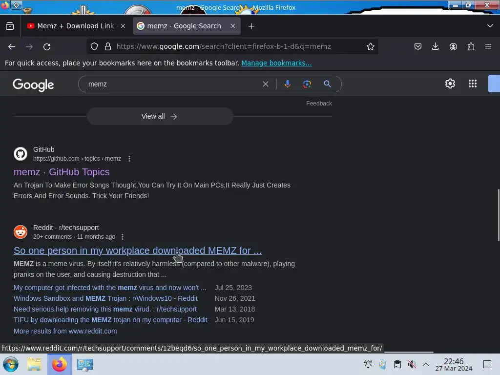The height and width of the screenshot is (375, 500).
Task: Open Google quick settings gear
Action: point(450,83)
